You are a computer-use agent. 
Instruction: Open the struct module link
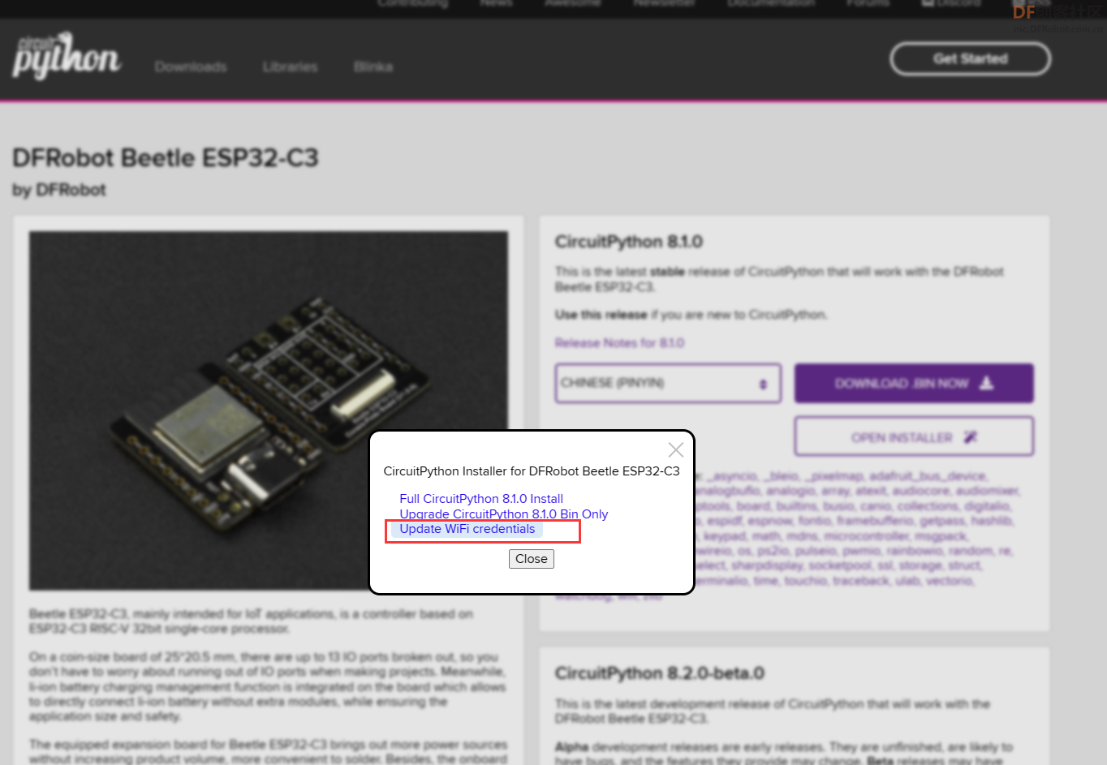(x=965, y=565)
